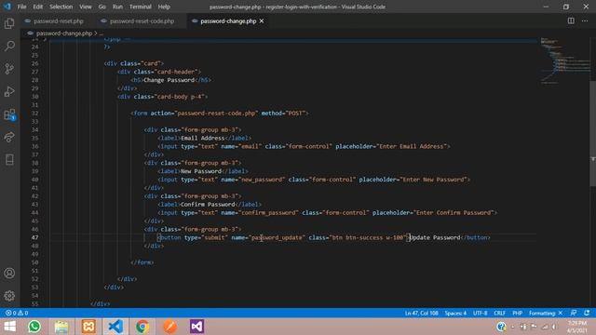Switch to the password-reset-code.php tab
Screen dimensions: 596x335
click(142, 21)
